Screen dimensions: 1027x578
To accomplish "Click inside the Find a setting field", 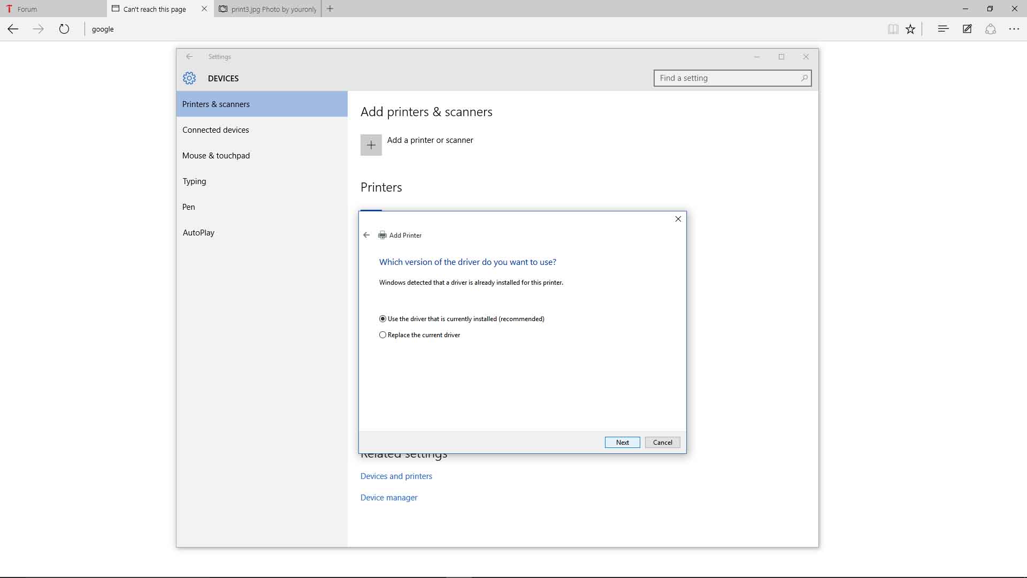I will 722,78.
